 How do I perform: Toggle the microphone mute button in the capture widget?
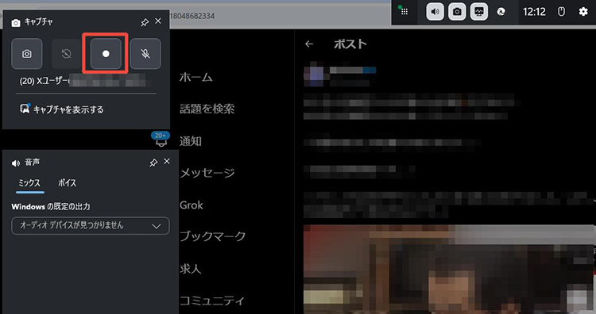point(145,53)
